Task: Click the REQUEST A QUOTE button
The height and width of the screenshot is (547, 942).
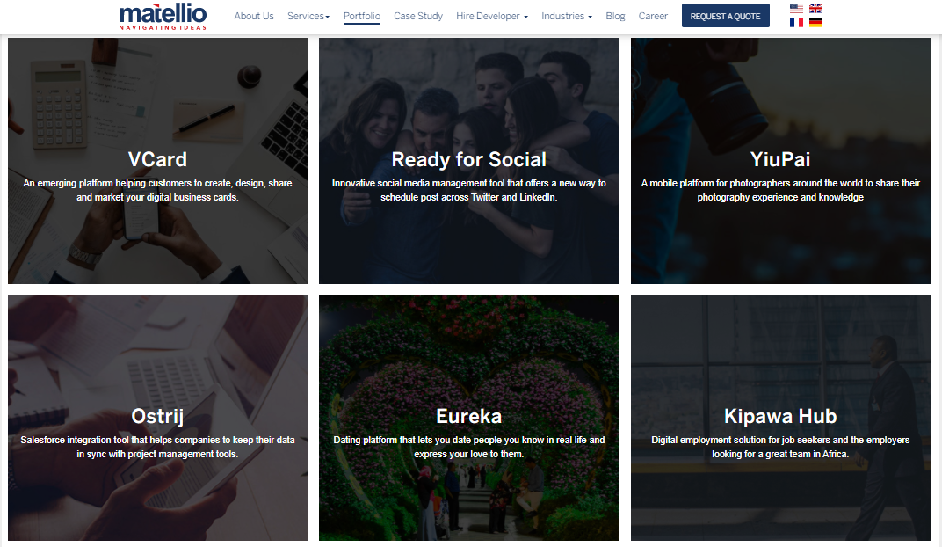Action: [725, 15]
